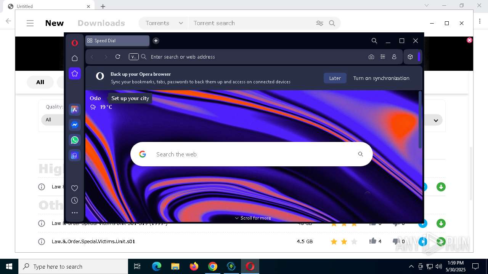Open Opera extensions cube icon
488x274 pixels.
tap(410, 57)
